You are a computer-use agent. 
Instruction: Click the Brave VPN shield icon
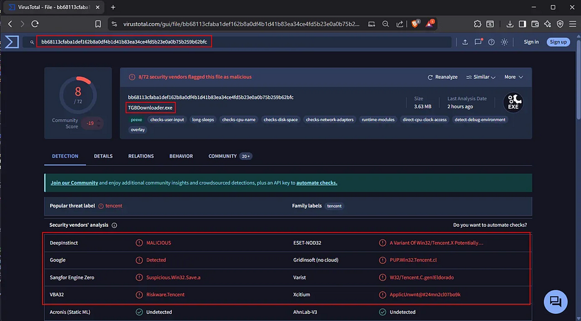click(x=560, y=24)
